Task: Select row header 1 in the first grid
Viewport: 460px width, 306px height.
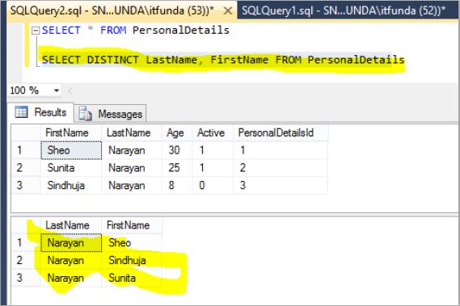Action: tap(26, 150)
